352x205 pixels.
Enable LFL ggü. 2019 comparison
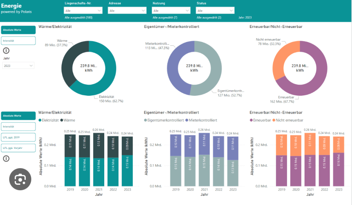pos(18,137)
